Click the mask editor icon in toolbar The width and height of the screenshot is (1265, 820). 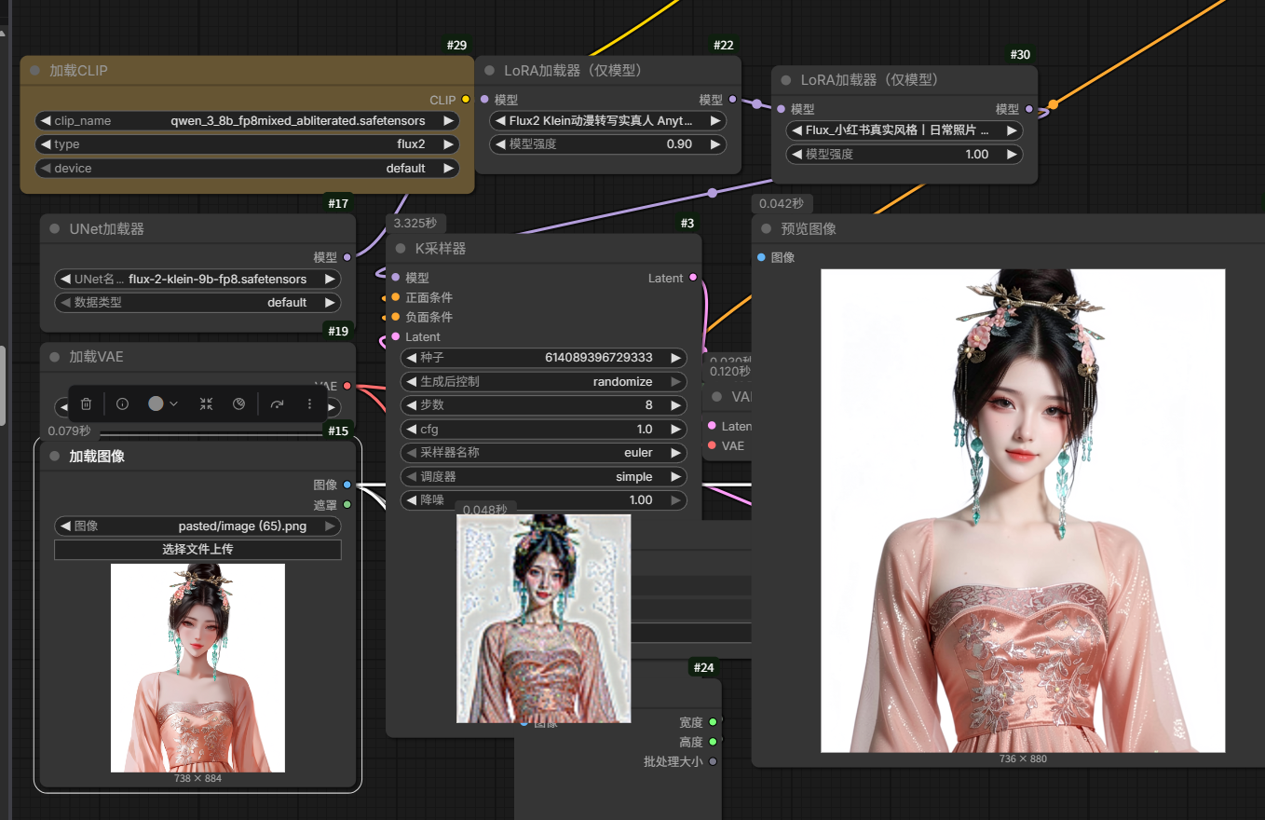(x=239, y=403)
